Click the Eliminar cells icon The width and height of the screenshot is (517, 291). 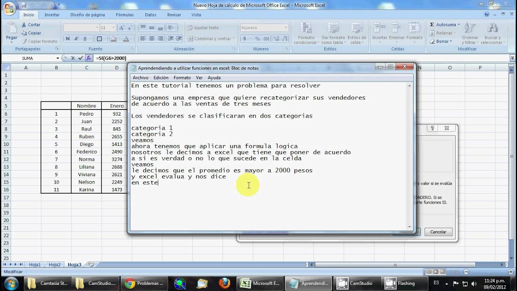point(397,28)
